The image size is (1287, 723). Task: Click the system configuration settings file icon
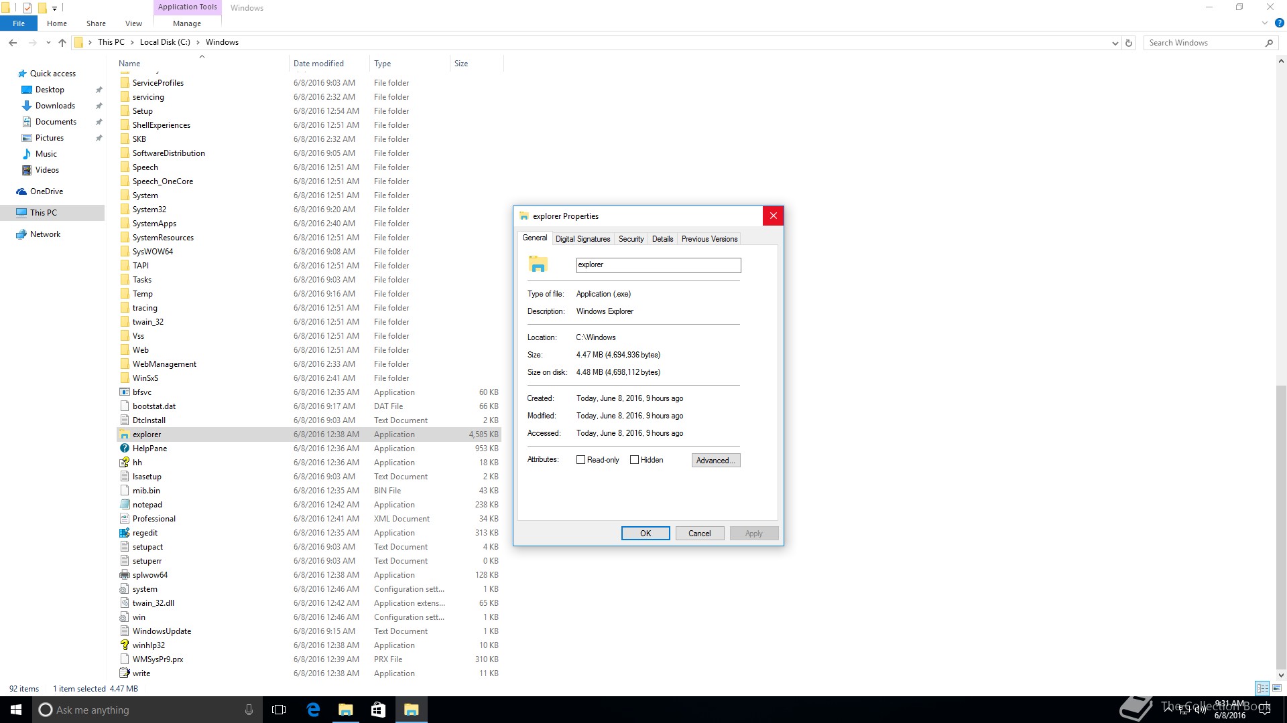coord(125,589)
